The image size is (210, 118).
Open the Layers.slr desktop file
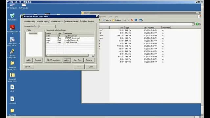click(12, 100)
